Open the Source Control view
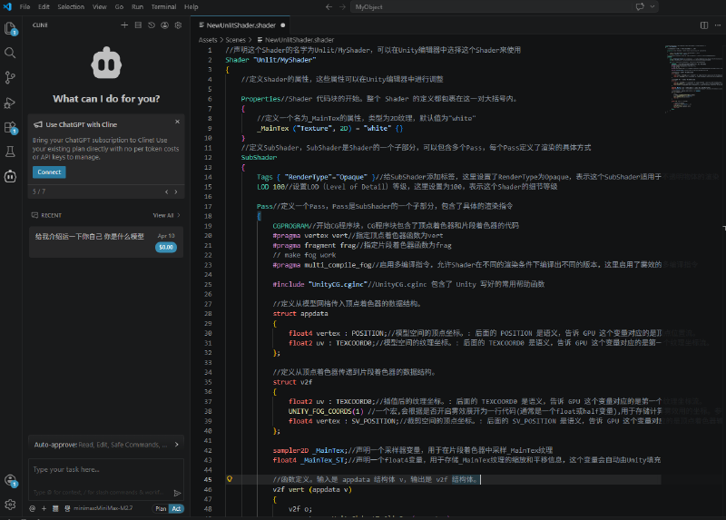Image resolution: width=726 pixels, height=520 pixels. (11, 78)
